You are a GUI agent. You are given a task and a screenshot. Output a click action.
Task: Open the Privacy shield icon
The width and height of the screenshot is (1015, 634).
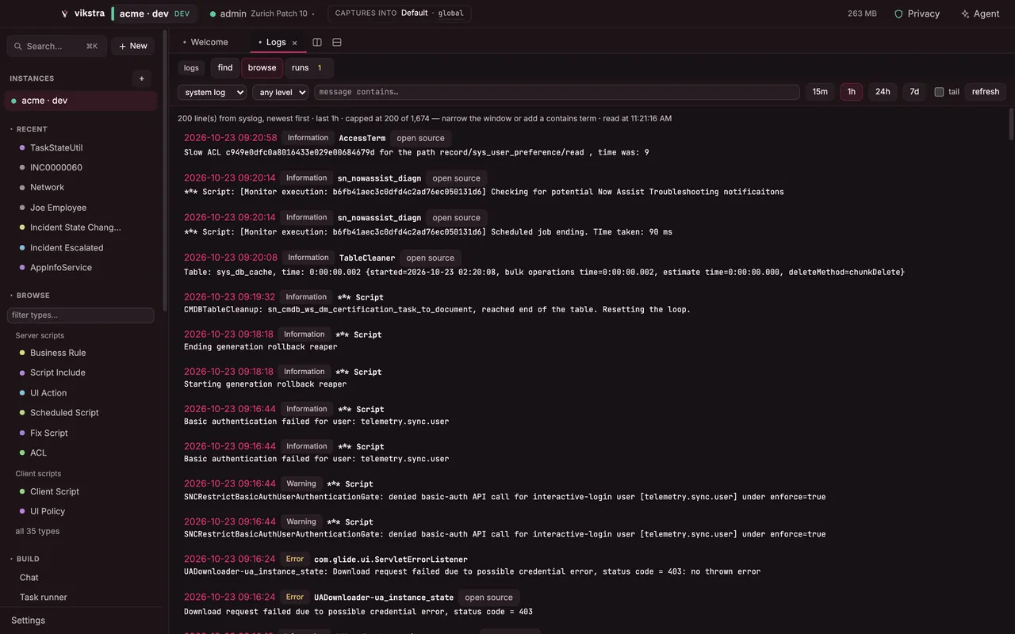pos(898,13)
